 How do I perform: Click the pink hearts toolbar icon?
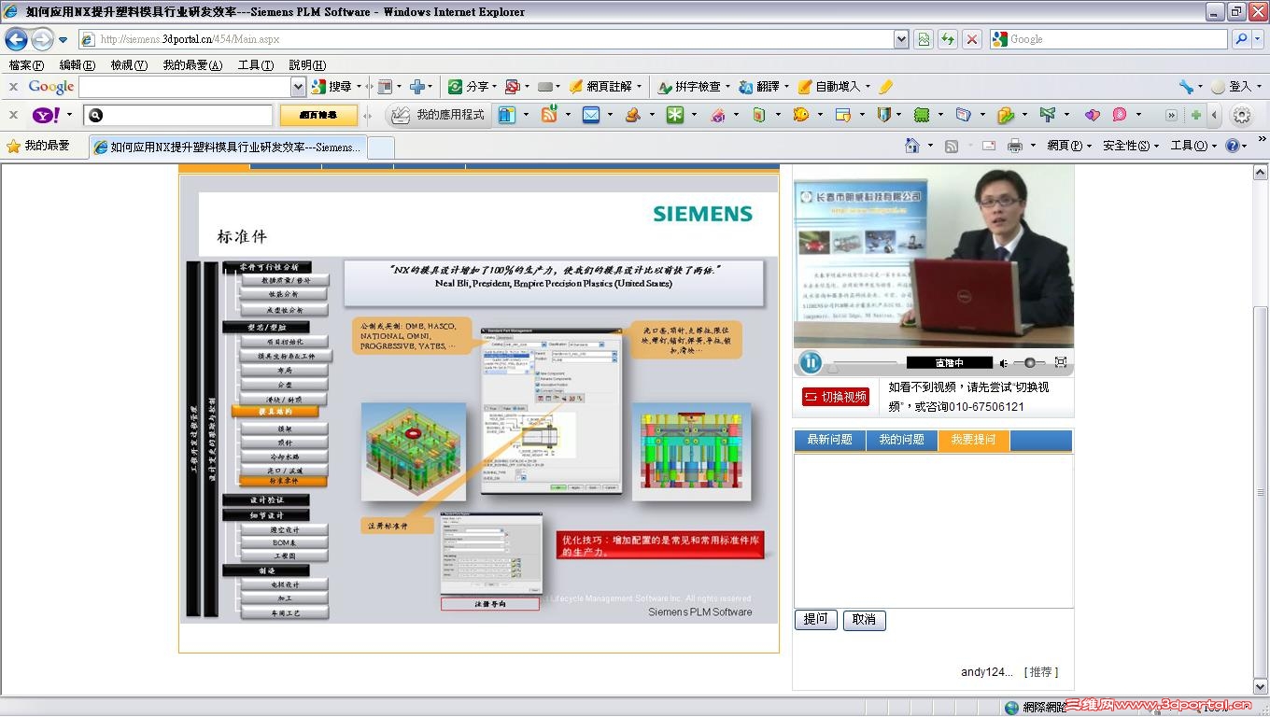click(1092, 115)
